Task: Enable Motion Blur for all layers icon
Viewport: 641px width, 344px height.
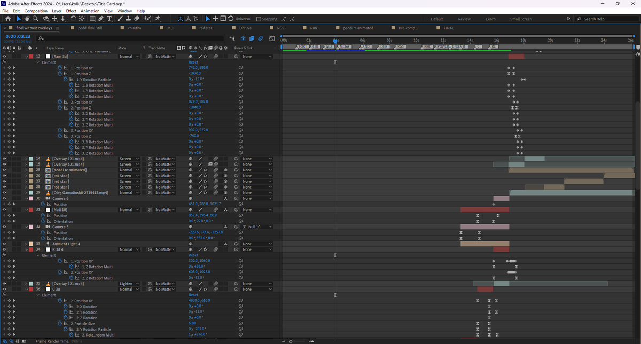Action: [260, 38]
